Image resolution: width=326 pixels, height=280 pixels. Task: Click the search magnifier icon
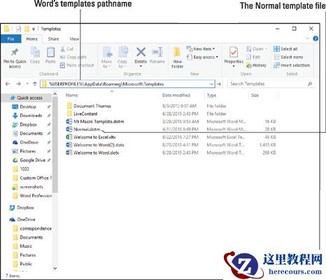tap(310, 84)
